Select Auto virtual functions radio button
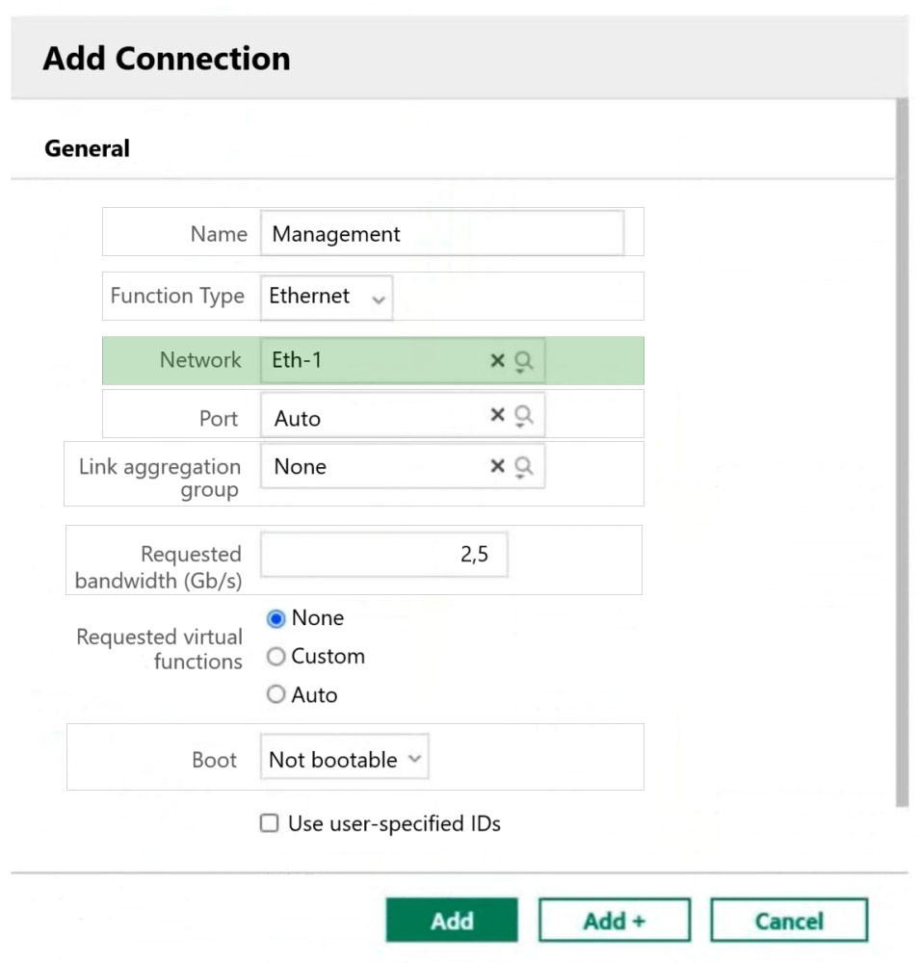919x963 pixels. coord(276,694)
